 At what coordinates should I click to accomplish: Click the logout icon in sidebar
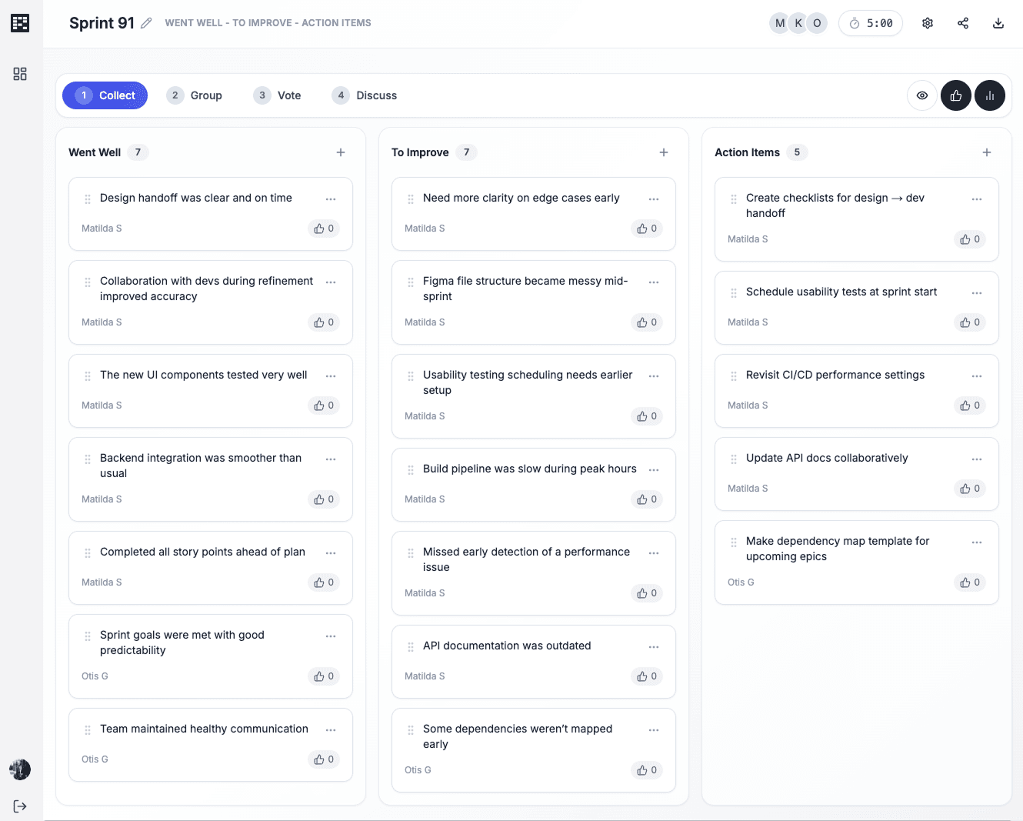20,806
